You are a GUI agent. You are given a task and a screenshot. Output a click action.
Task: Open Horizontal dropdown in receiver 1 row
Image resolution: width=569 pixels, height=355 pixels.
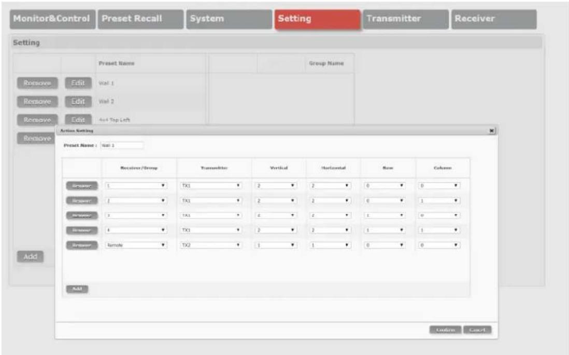331,186
